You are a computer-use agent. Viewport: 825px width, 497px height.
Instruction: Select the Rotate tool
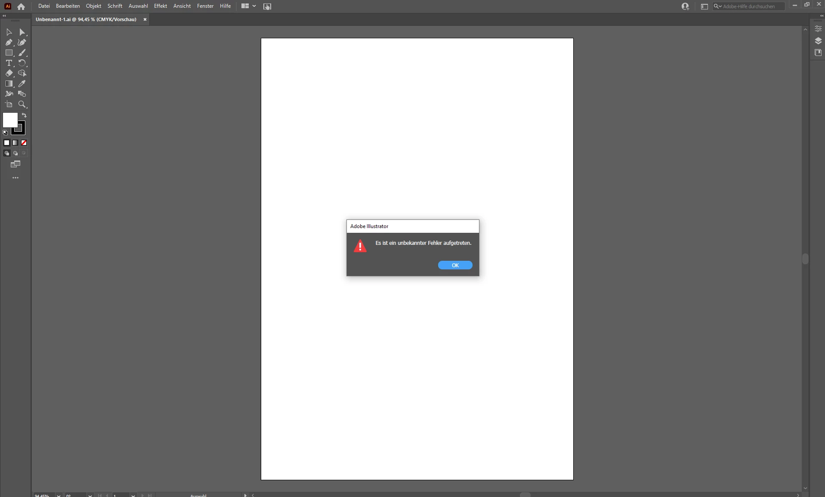pyautogui.click(x=22, y=63)
